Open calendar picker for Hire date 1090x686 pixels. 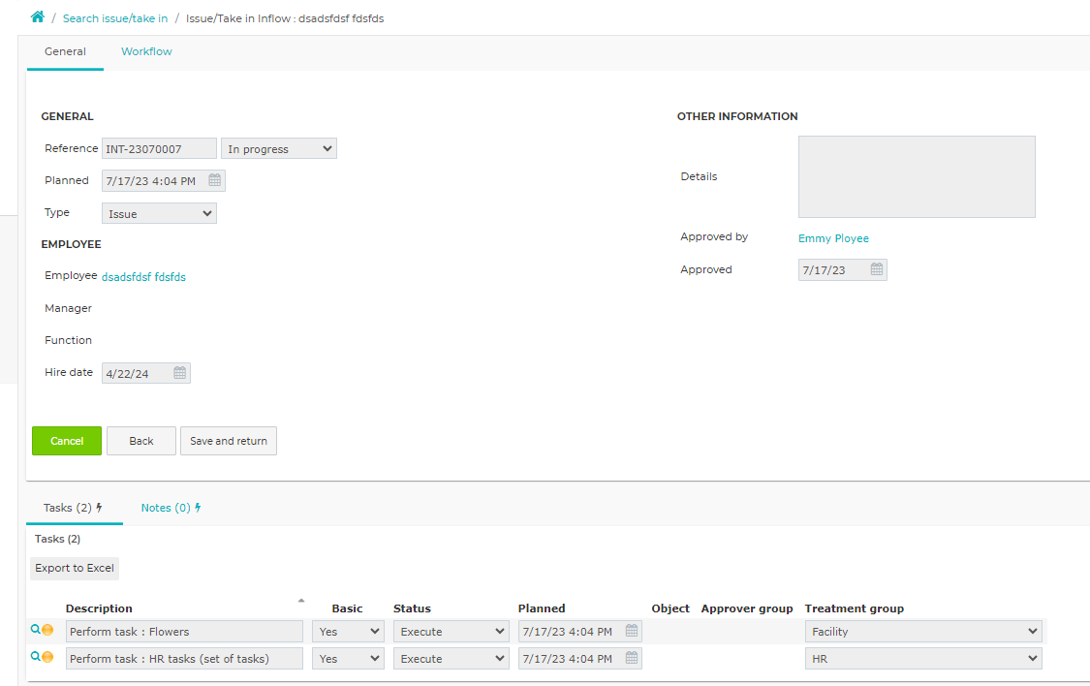(180, 372)
